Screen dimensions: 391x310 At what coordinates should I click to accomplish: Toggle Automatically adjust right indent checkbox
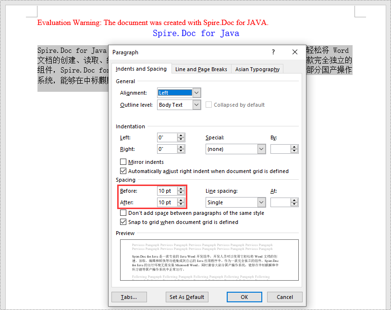(123, 171)
